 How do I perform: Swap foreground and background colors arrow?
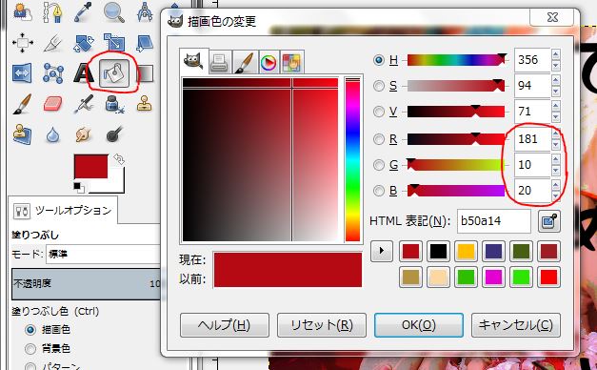[119, 158]
